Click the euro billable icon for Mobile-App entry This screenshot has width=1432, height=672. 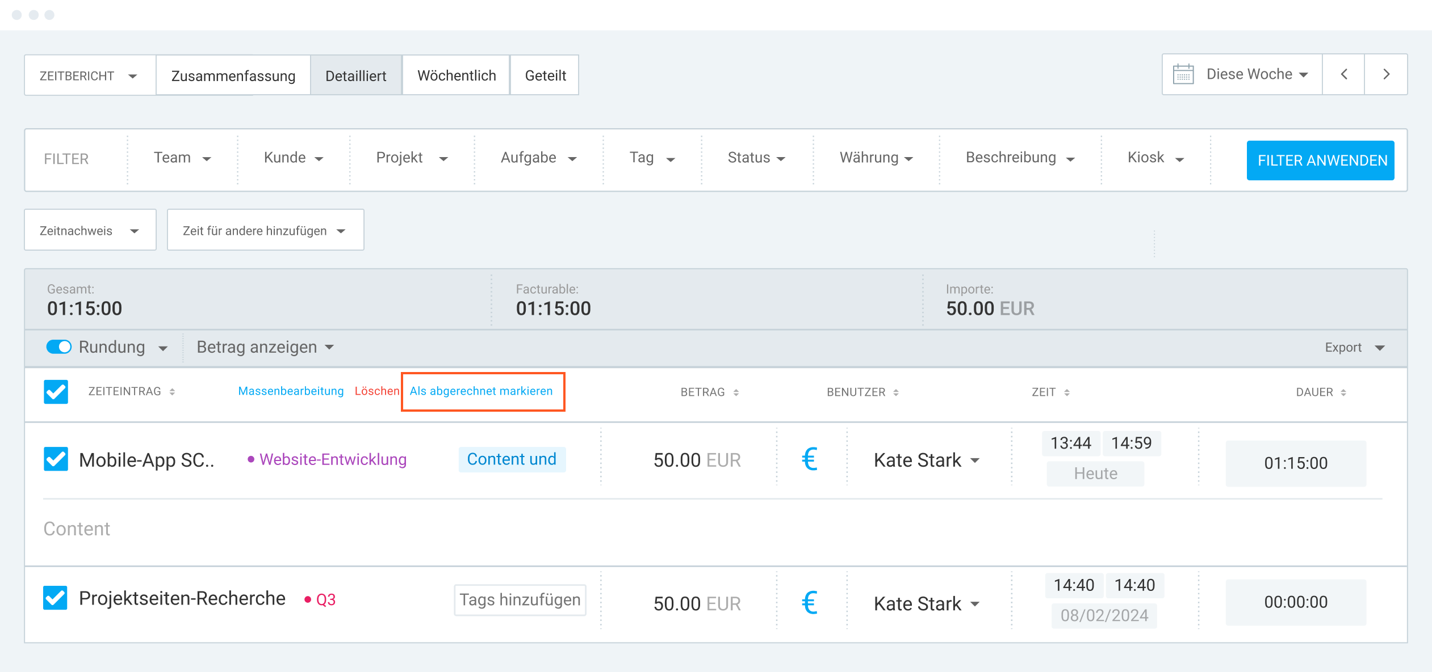coord(810,459)
